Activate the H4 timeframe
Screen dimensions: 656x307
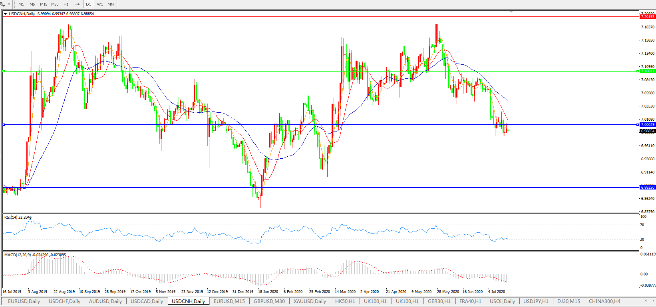tap(77, 4)
